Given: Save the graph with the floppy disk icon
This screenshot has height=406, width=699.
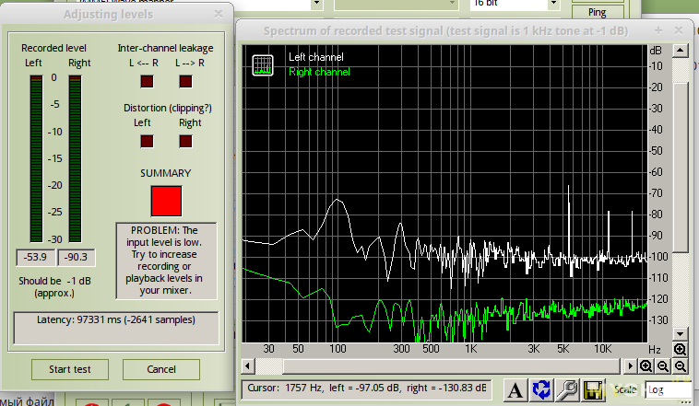Looking at the screenshot, I should pyautogui.click(x=593, y=390).
